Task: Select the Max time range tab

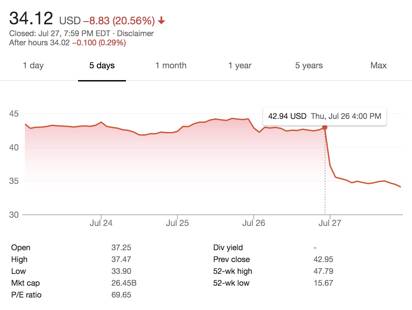Action: 378,65
